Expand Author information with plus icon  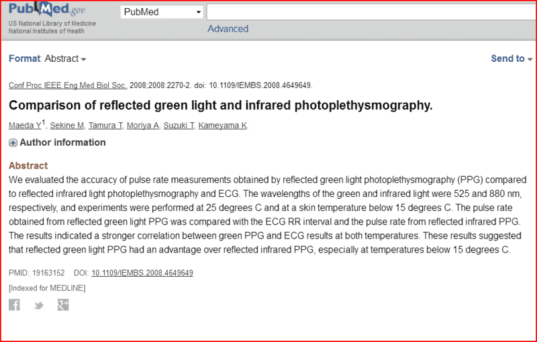tap(13, 142)
